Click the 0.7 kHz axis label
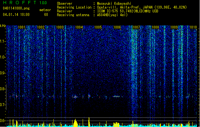 coord(3,105)
